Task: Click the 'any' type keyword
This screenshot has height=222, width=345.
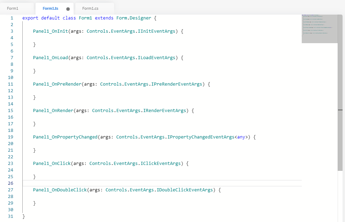Action: click(x=241, y=137)
